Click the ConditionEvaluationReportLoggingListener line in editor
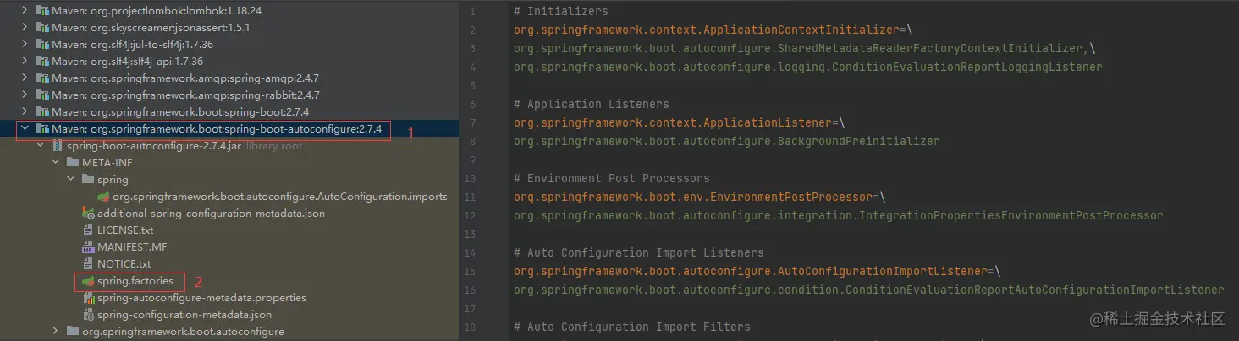 807,67
